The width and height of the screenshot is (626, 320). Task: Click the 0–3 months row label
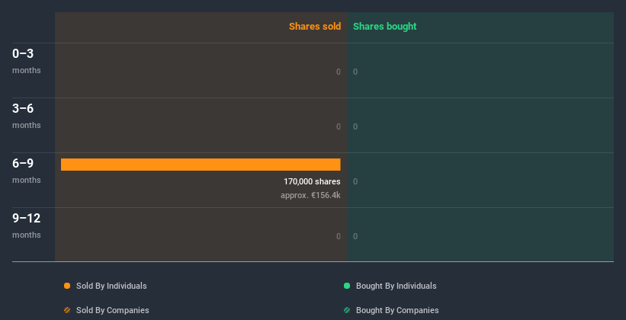click(27, 60)
